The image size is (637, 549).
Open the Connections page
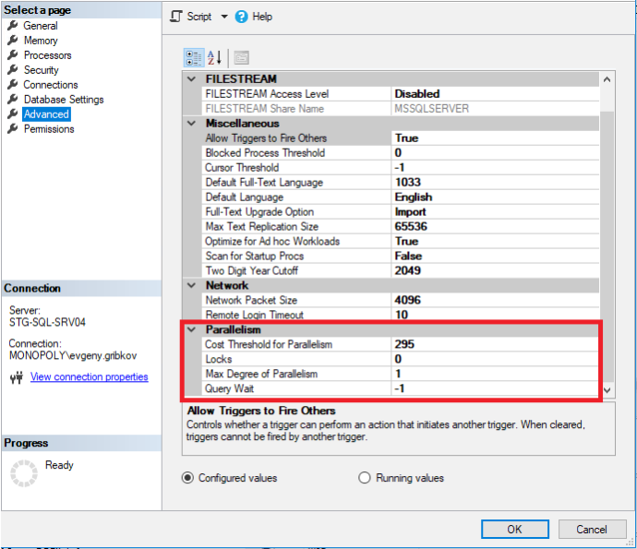pos(51,85)
